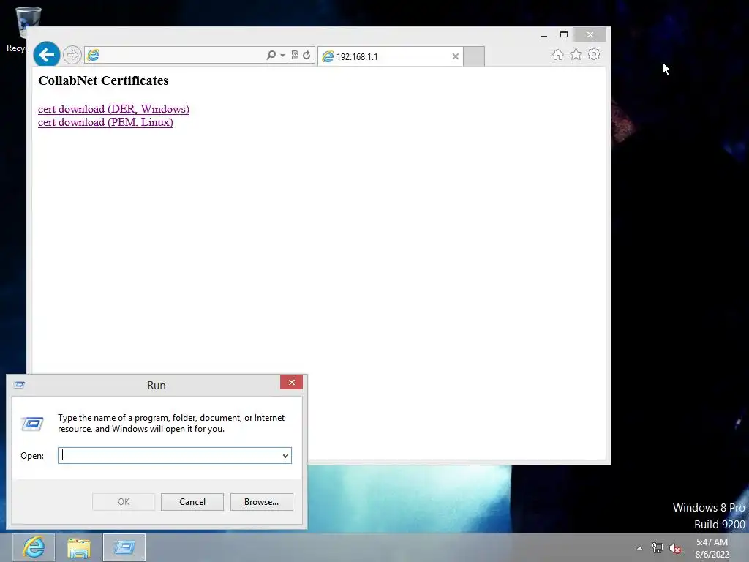Maximize the Internet Explorer window
Viewport: 749px width, 562px height.
pyautogui.click(x=564, y=35)
